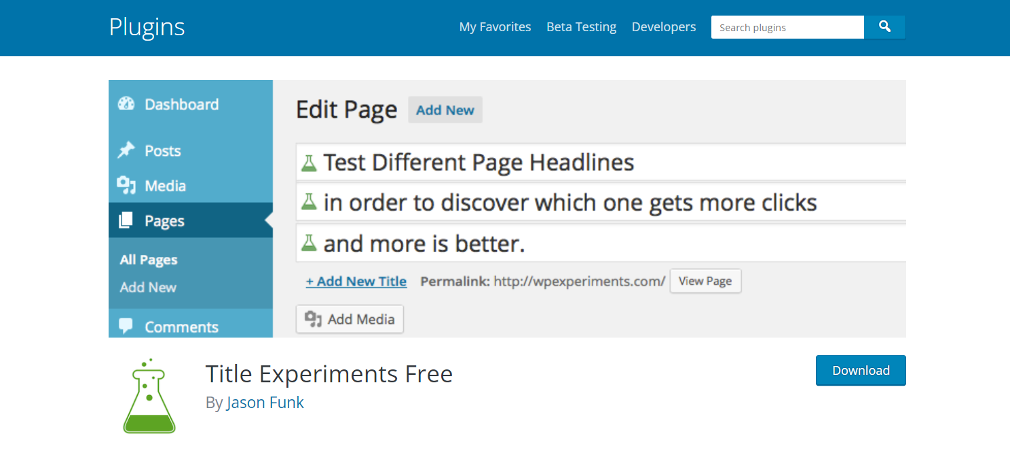Select Media label in the banner sidebar
Image resolution: width=1010 pixels, height=465 pixels.
click(165, 186)
